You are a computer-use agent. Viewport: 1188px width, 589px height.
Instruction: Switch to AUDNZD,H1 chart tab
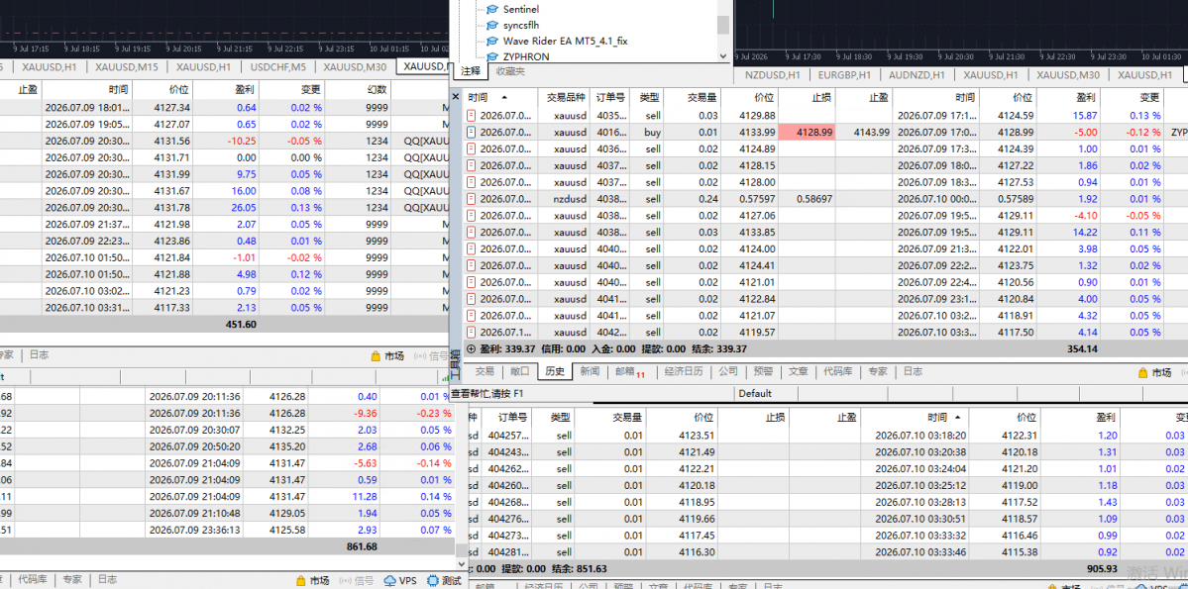coord(917,75)
